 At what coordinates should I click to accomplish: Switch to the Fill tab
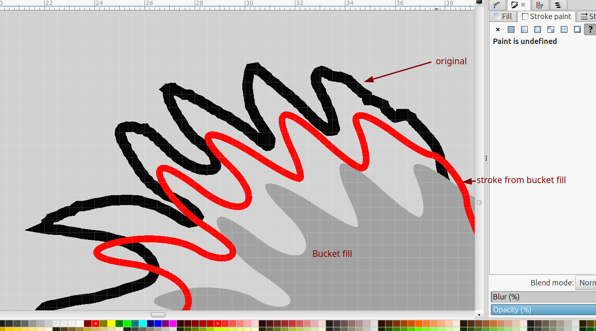pyautogui.click(x=503, y=17)
